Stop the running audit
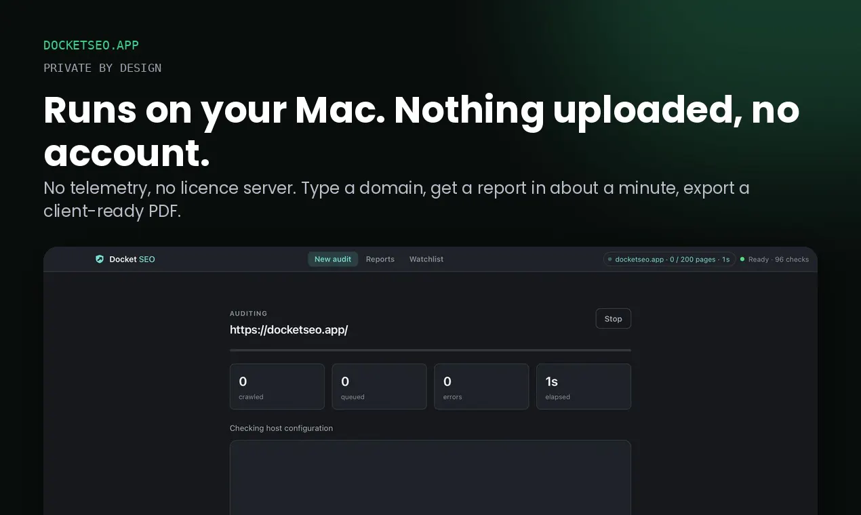The image size is (861, 515). click(614, 318)
